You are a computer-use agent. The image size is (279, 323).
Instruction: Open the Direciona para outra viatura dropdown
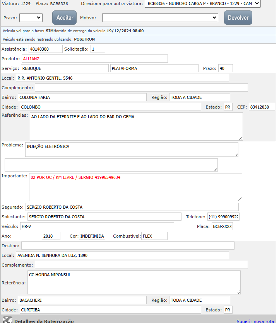pos(202,3)
